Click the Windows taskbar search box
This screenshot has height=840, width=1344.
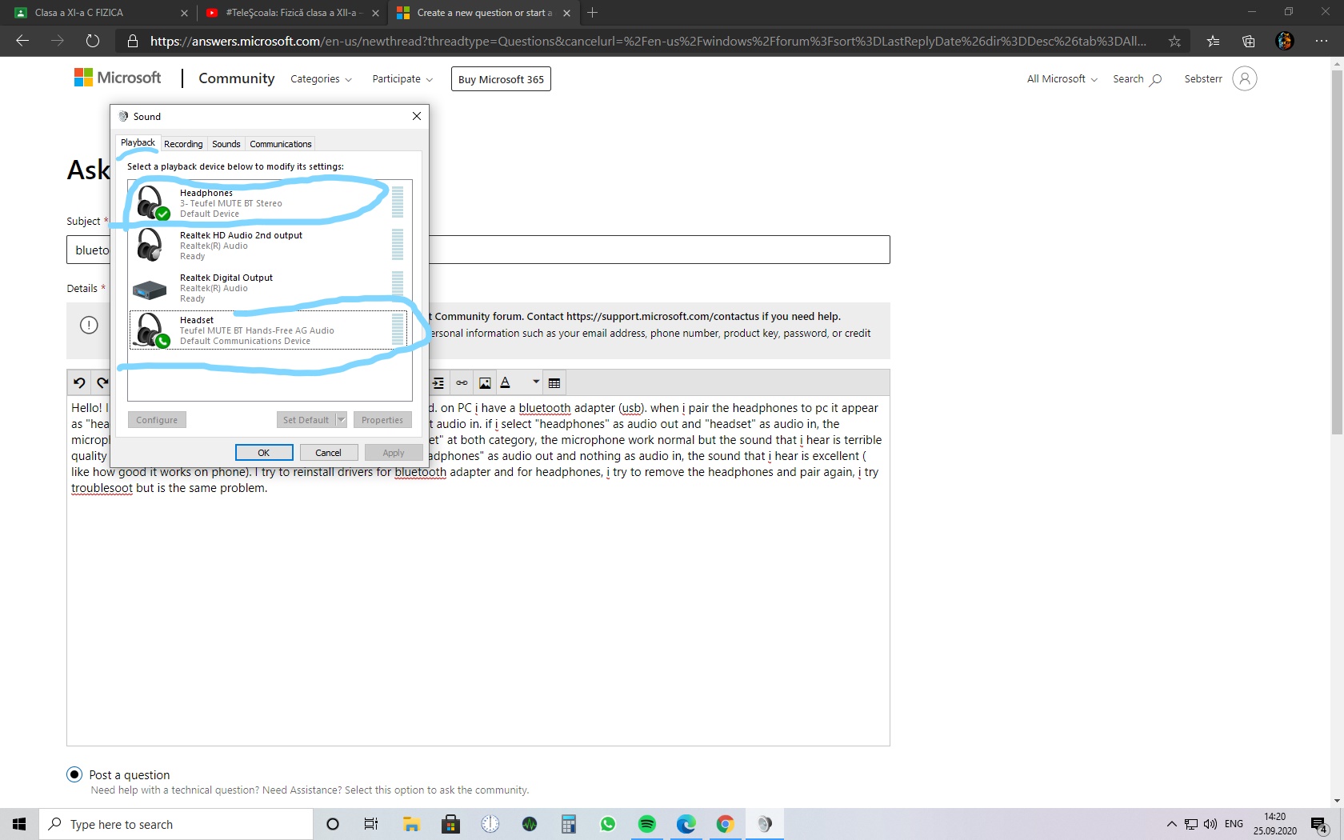[x=176, y=824]
